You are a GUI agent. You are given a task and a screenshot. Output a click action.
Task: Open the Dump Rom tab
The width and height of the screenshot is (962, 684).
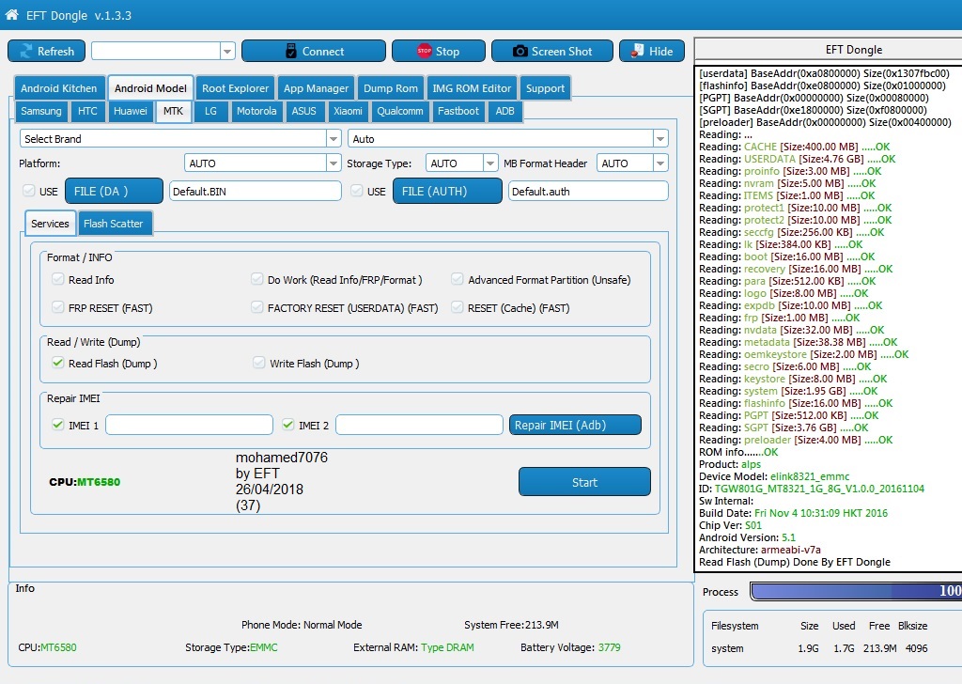(390, 88)
